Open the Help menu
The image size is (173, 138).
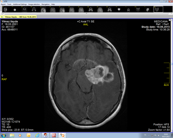click(x=53, y=4)
